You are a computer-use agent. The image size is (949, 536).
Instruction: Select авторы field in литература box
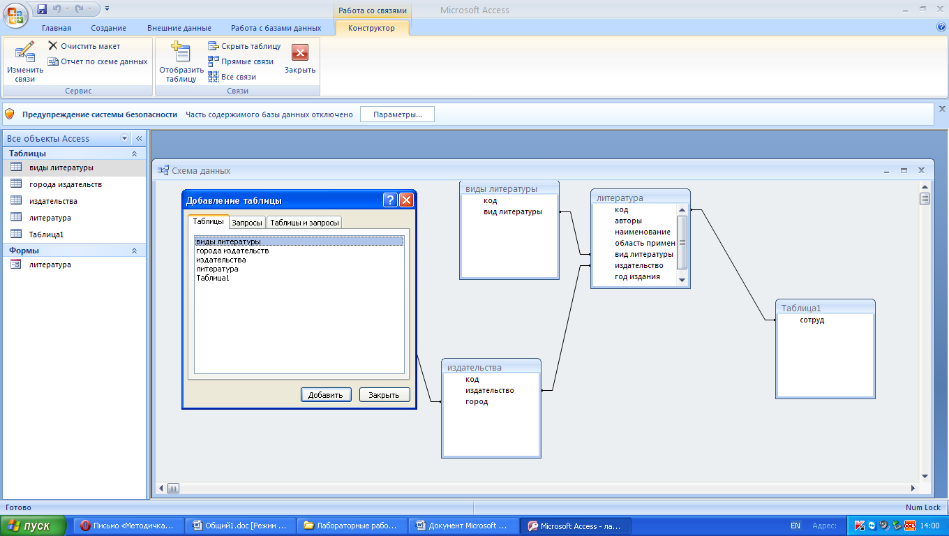click(628, 221)
